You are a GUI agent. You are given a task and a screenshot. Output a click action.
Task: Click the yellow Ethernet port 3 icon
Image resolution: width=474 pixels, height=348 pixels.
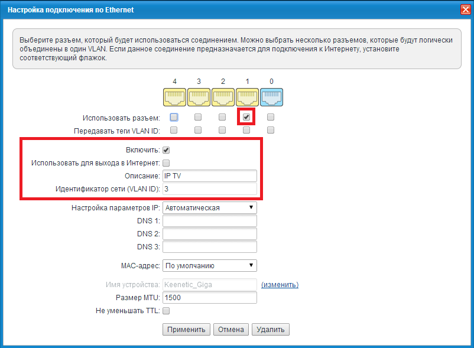pos(199,98)
